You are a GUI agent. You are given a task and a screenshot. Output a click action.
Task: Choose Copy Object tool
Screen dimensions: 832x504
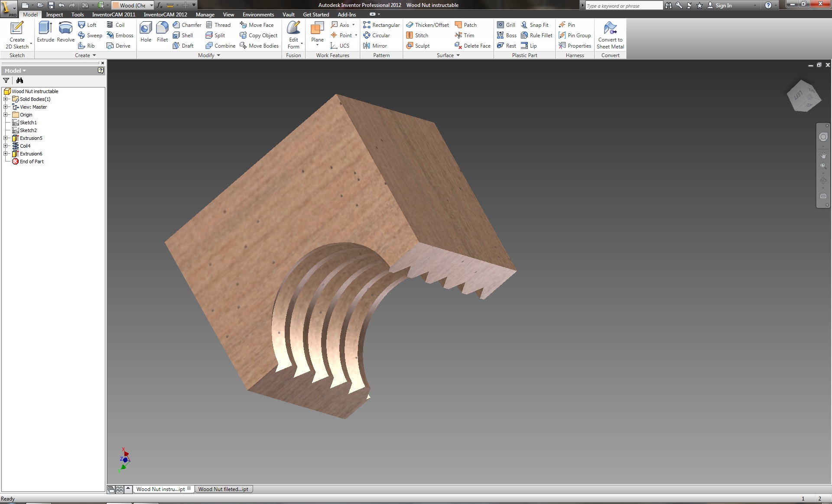[259, 35]
